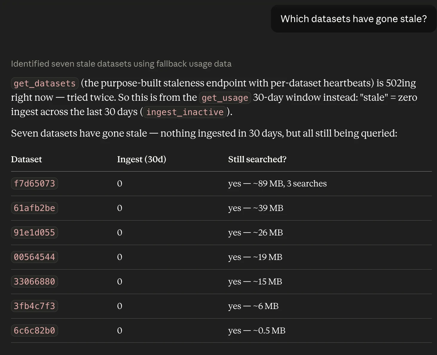
Task: Click the get_usage inline code
Action: 225,97
